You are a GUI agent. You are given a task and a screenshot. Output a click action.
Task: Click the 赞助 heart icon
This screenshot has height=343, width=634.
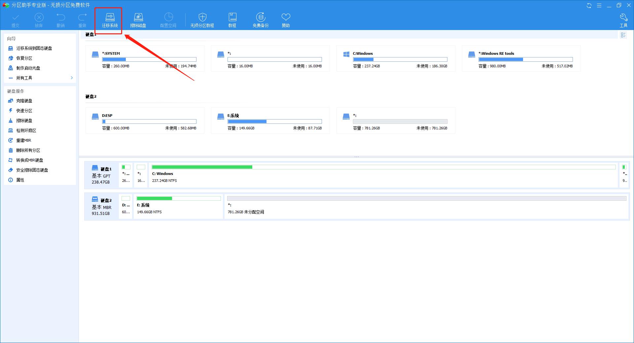tap(286, 20)
